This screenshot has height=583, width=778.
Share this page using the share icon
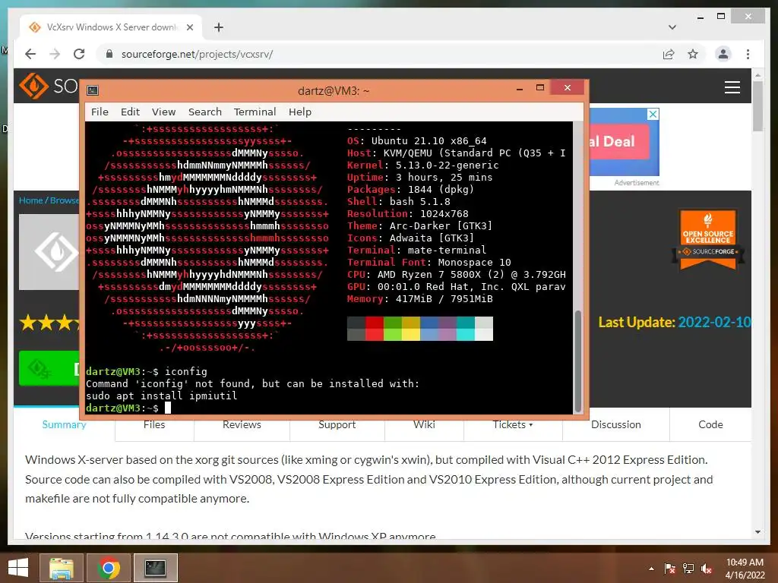(669, 54)
